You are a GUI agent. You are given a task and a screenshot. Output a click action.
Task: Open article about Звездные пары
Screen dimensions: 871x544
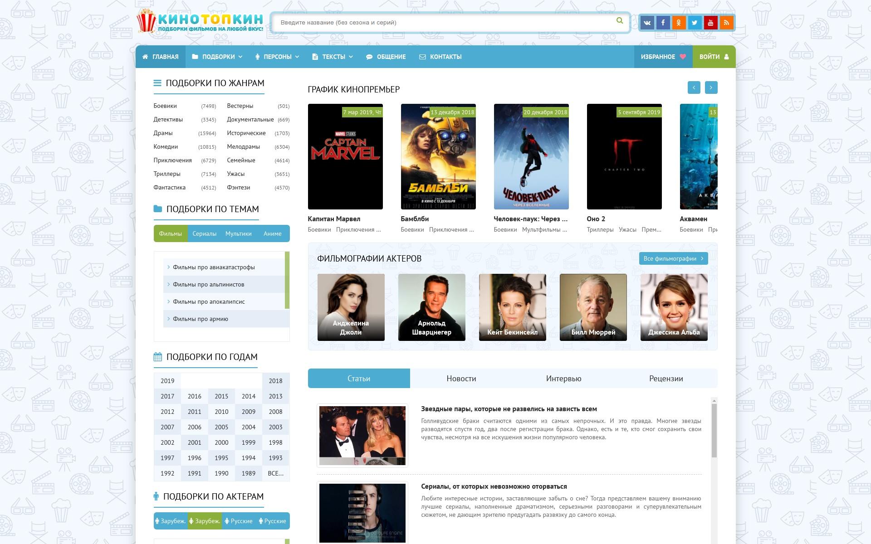point(509,409)
